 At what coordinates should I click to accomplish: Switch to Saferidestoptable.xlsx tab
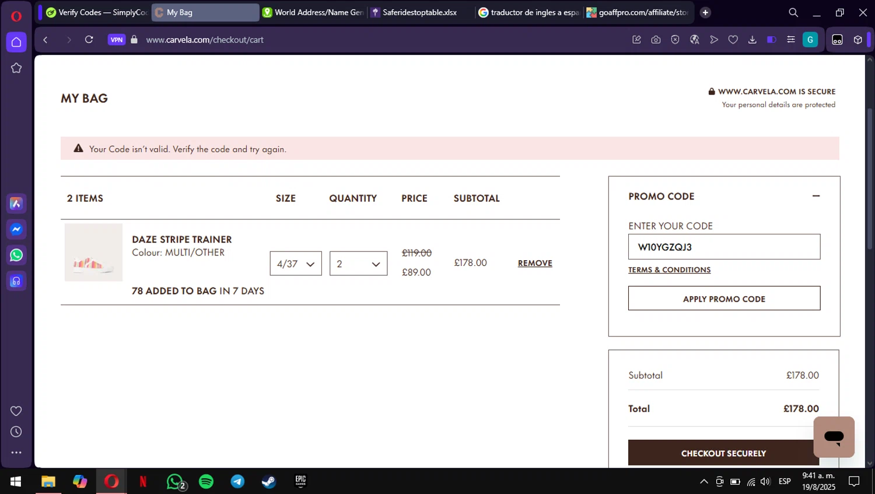coord(421,12)
